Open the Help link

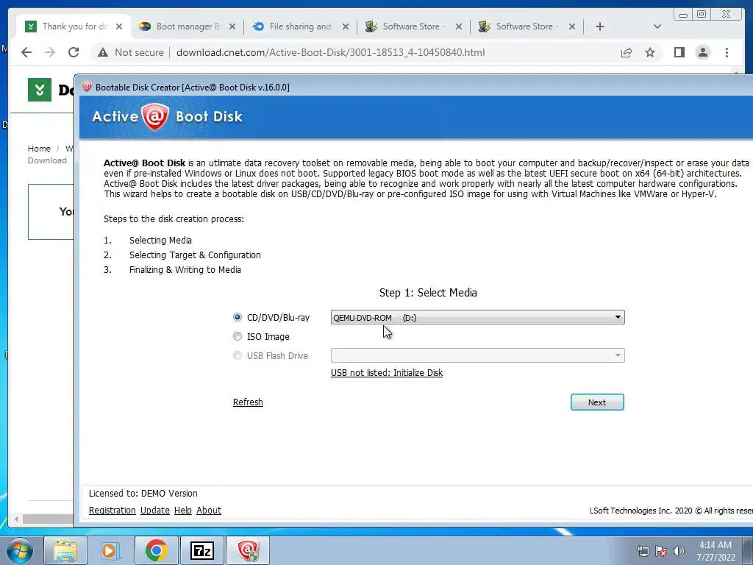182,511
